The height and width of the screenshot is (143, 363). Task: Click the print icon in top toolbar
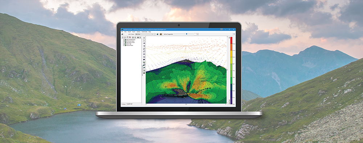tap(122, 34)
